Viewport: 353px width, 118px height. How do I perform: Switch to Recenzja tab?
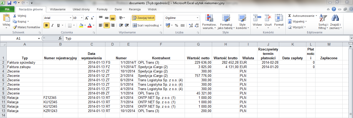pyautogui.click(x=135, y=9)
